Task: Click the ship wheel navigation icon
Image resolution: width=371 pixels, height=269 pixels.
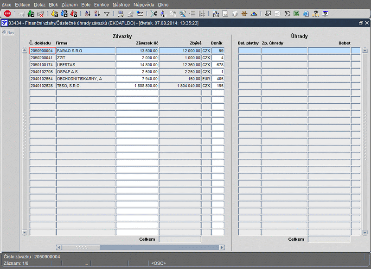Action: click(244, 14)
